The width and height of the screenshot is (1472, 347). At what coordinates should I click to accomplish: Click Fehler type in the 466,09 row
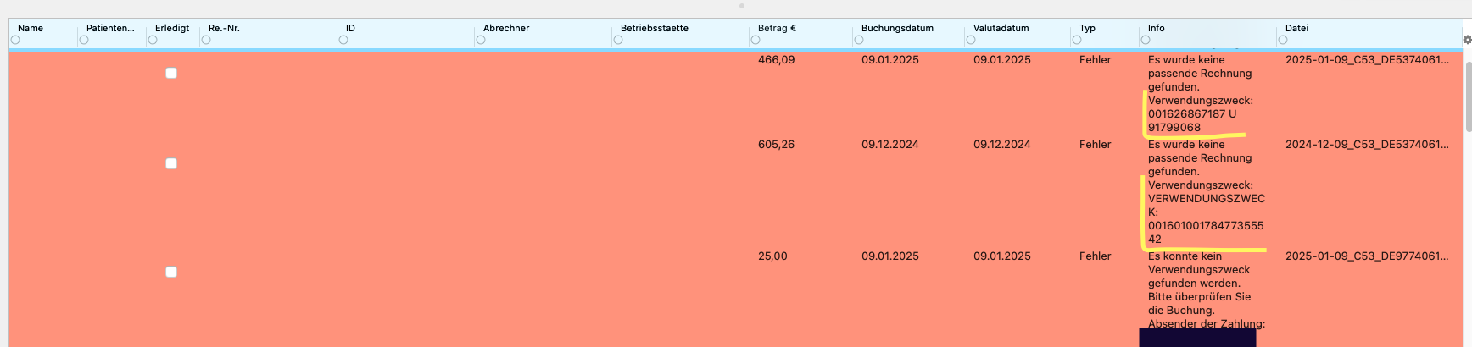point(1095,60)
